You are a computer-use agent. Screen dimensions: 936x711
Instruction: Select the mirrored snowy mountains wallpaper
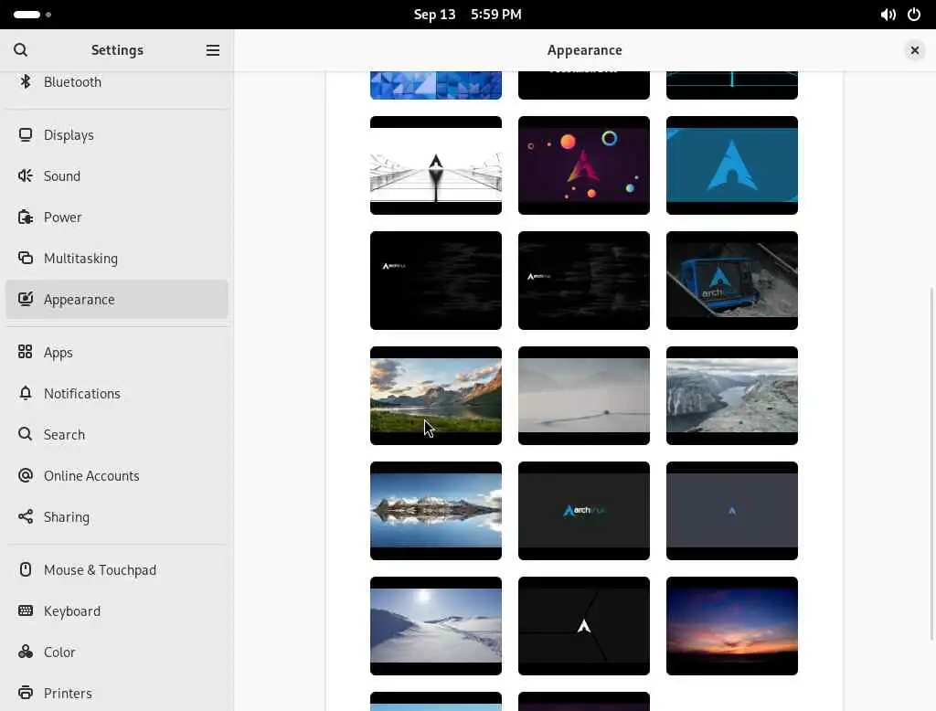(436, 511)
